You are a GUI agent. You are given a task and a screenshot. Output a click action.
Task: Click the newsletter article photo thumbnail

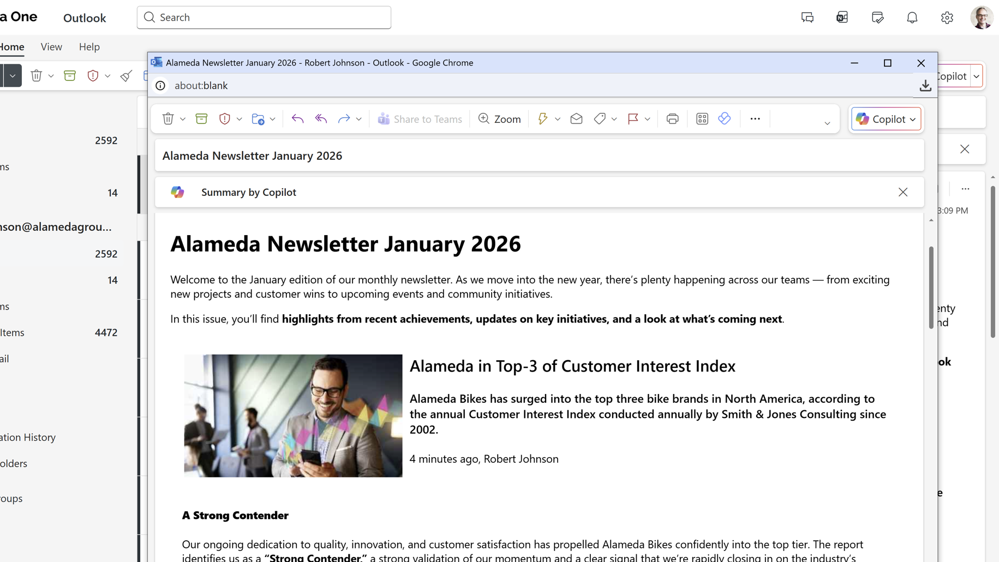click(x=293, y=416)
